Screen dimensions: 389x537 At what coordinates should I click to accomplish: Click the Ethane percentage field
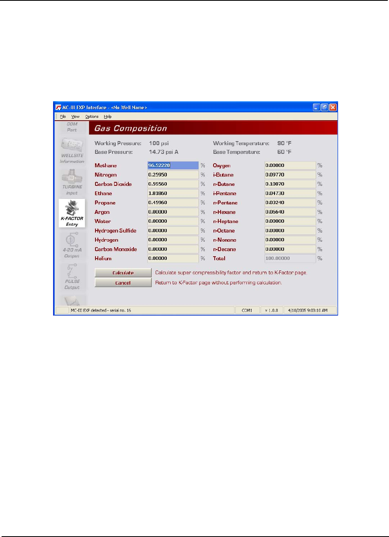point(173,193)
